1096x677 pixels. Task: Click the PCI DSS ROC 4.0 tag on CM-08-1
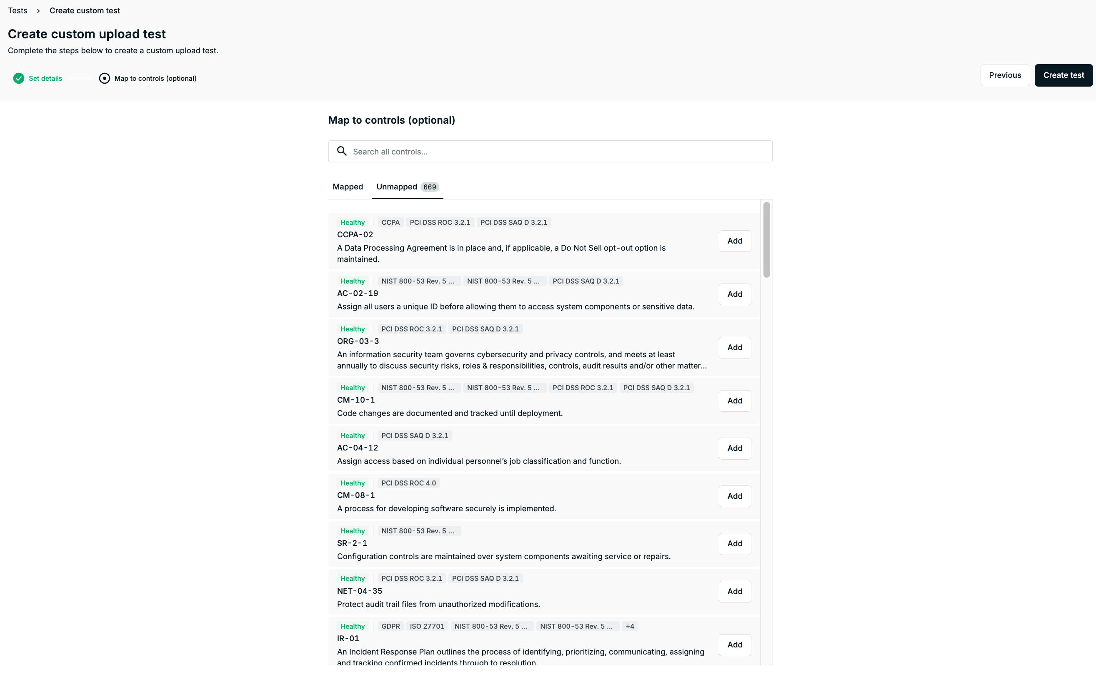[x=408, y=483]
